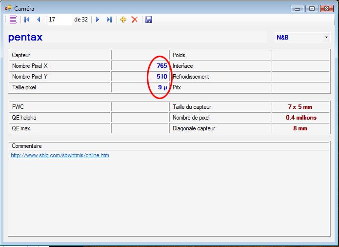
Task: Click the empty Prix value field
Action: pyautogui.click(x=301, y=87)
